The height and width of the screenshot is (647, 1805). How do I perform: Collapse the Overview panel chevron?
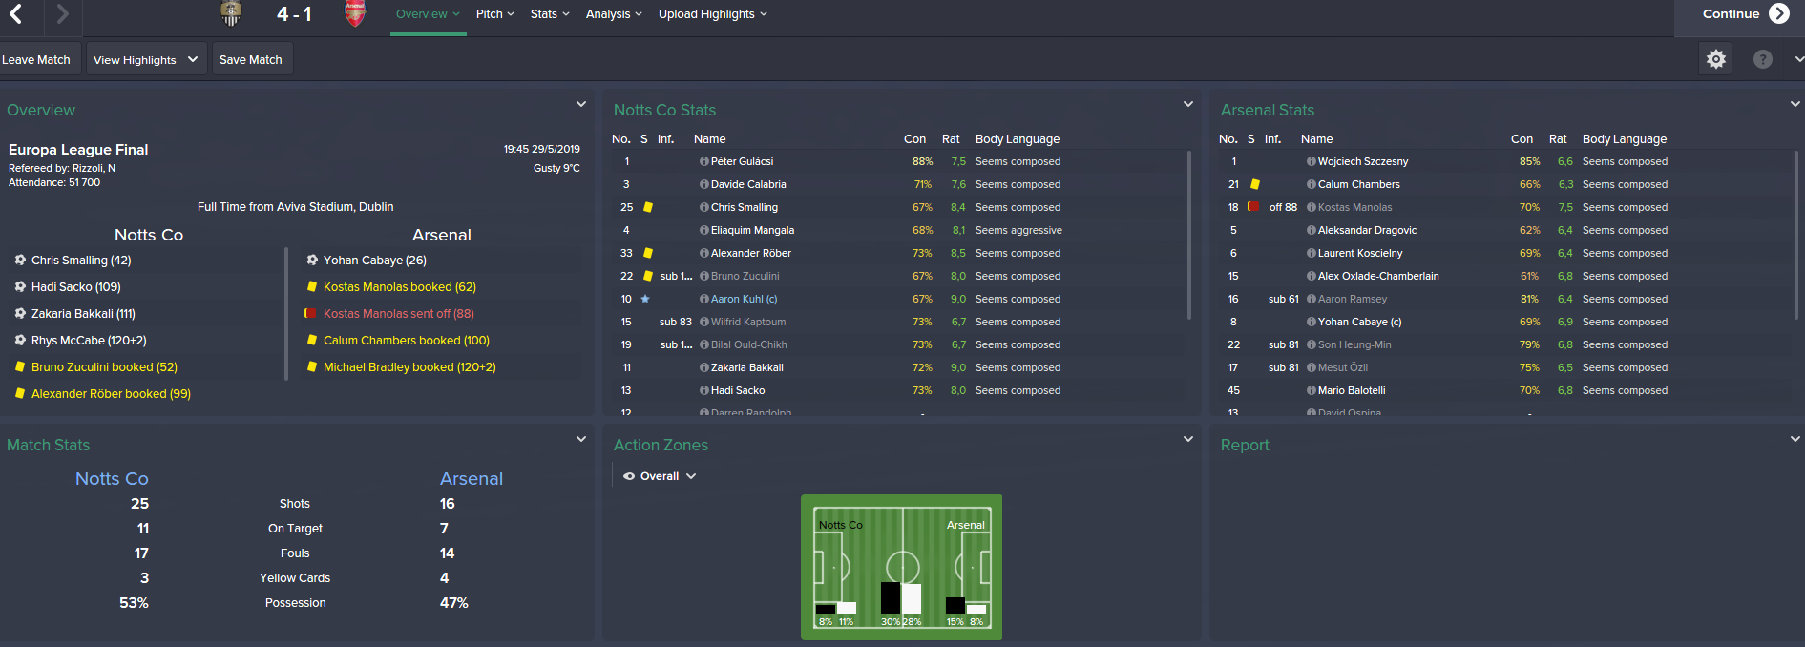pyautogui.click(x=580, y=104)
